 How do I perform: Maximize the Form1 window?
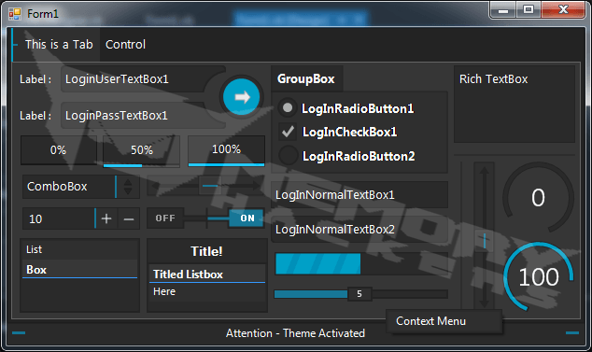pos(529,10)
